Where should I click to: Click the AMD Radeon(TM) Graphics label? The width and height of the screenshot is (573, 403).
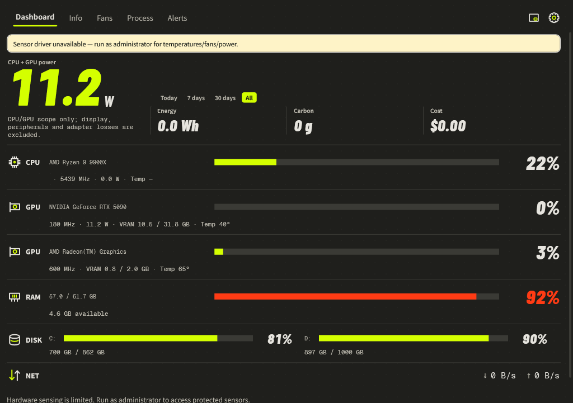(x=88, y=252)
